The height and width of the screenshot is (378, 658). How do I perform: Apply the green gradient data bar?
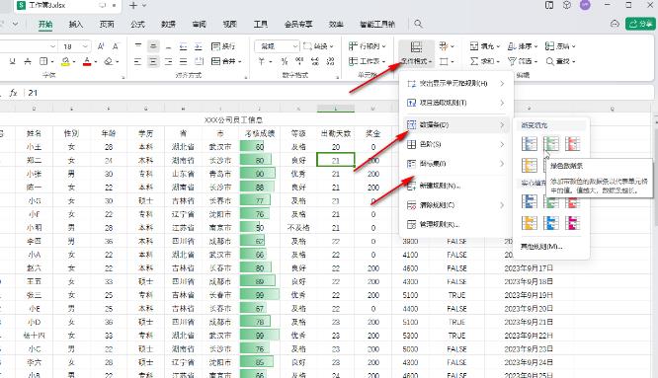551,144
